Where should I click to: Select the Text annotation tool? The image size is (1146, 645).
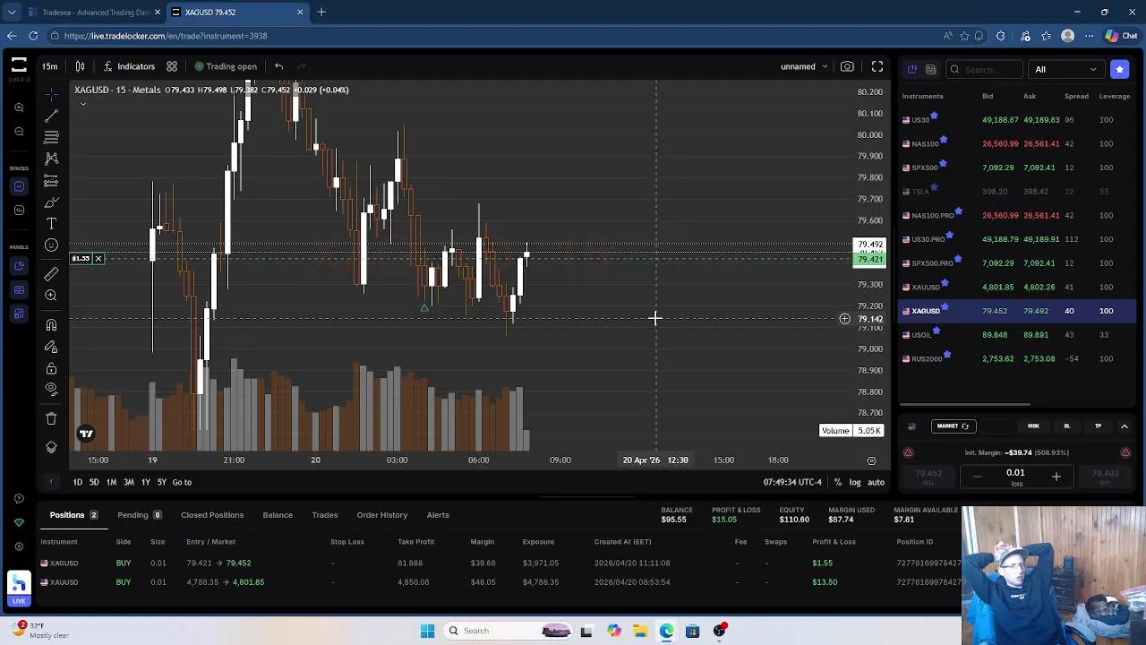click(x=51, y=224)
